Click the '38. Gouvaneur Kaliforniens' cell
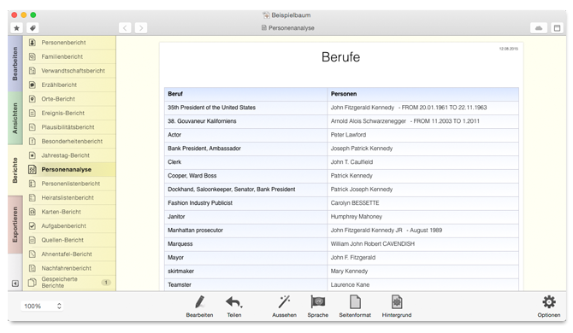Viewport: 573px width, 333px height. (246, 121)
